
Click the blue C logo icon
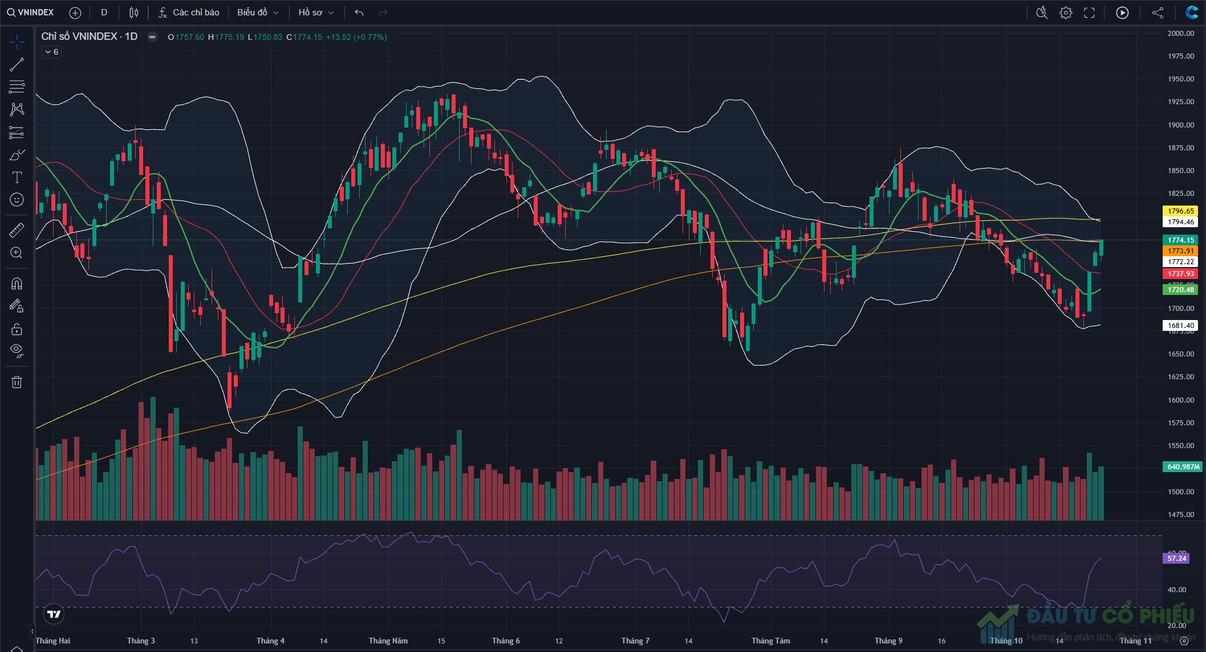coord(1192,13)
